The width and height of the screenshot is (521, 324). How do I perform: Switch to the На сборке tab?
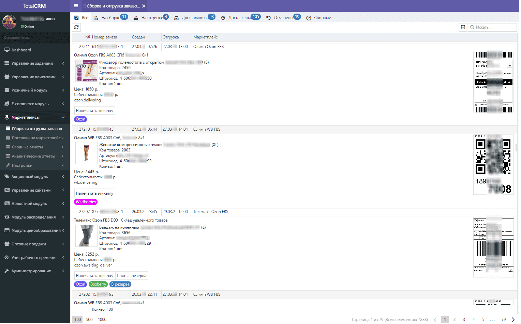click(111, 18)
